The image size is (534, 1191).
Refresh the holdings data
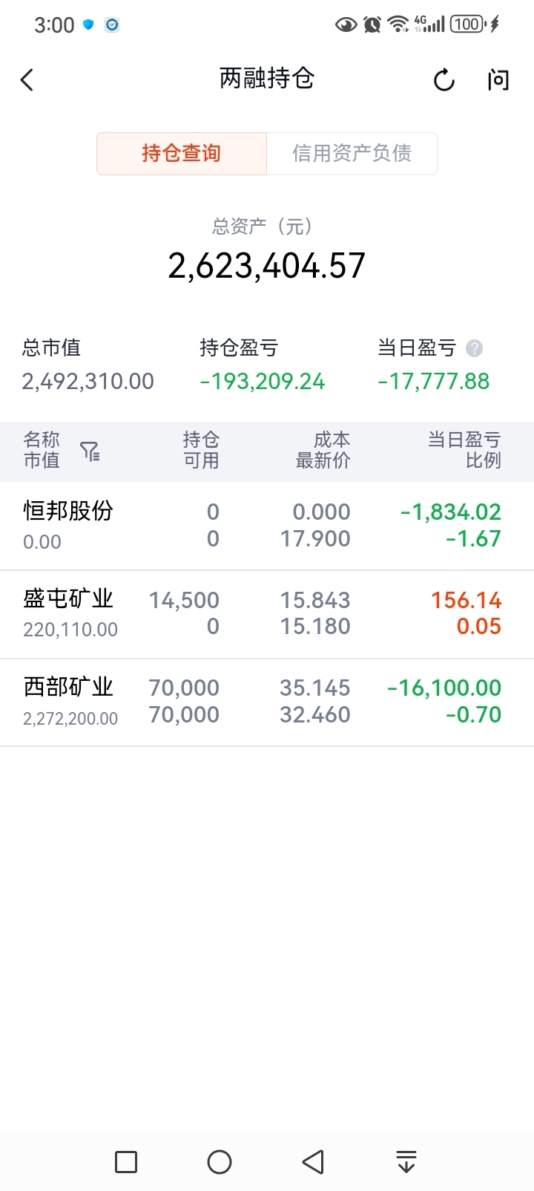(x=444, y=79)
